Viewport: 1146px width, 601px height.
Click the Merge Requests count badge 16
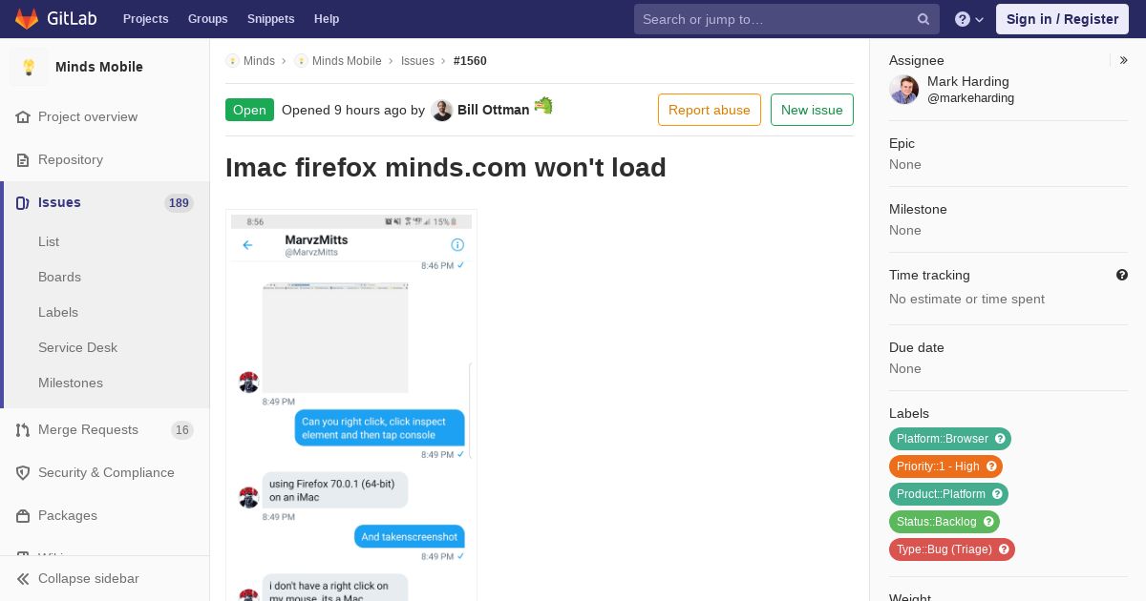182,429
